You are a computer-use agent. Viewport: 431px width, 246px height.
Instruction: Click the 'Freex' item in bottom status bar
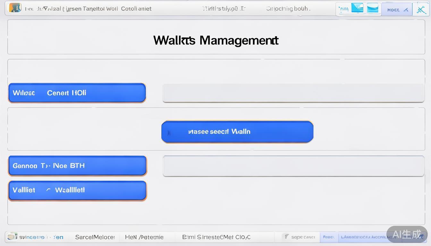click(x=329, y=237)
